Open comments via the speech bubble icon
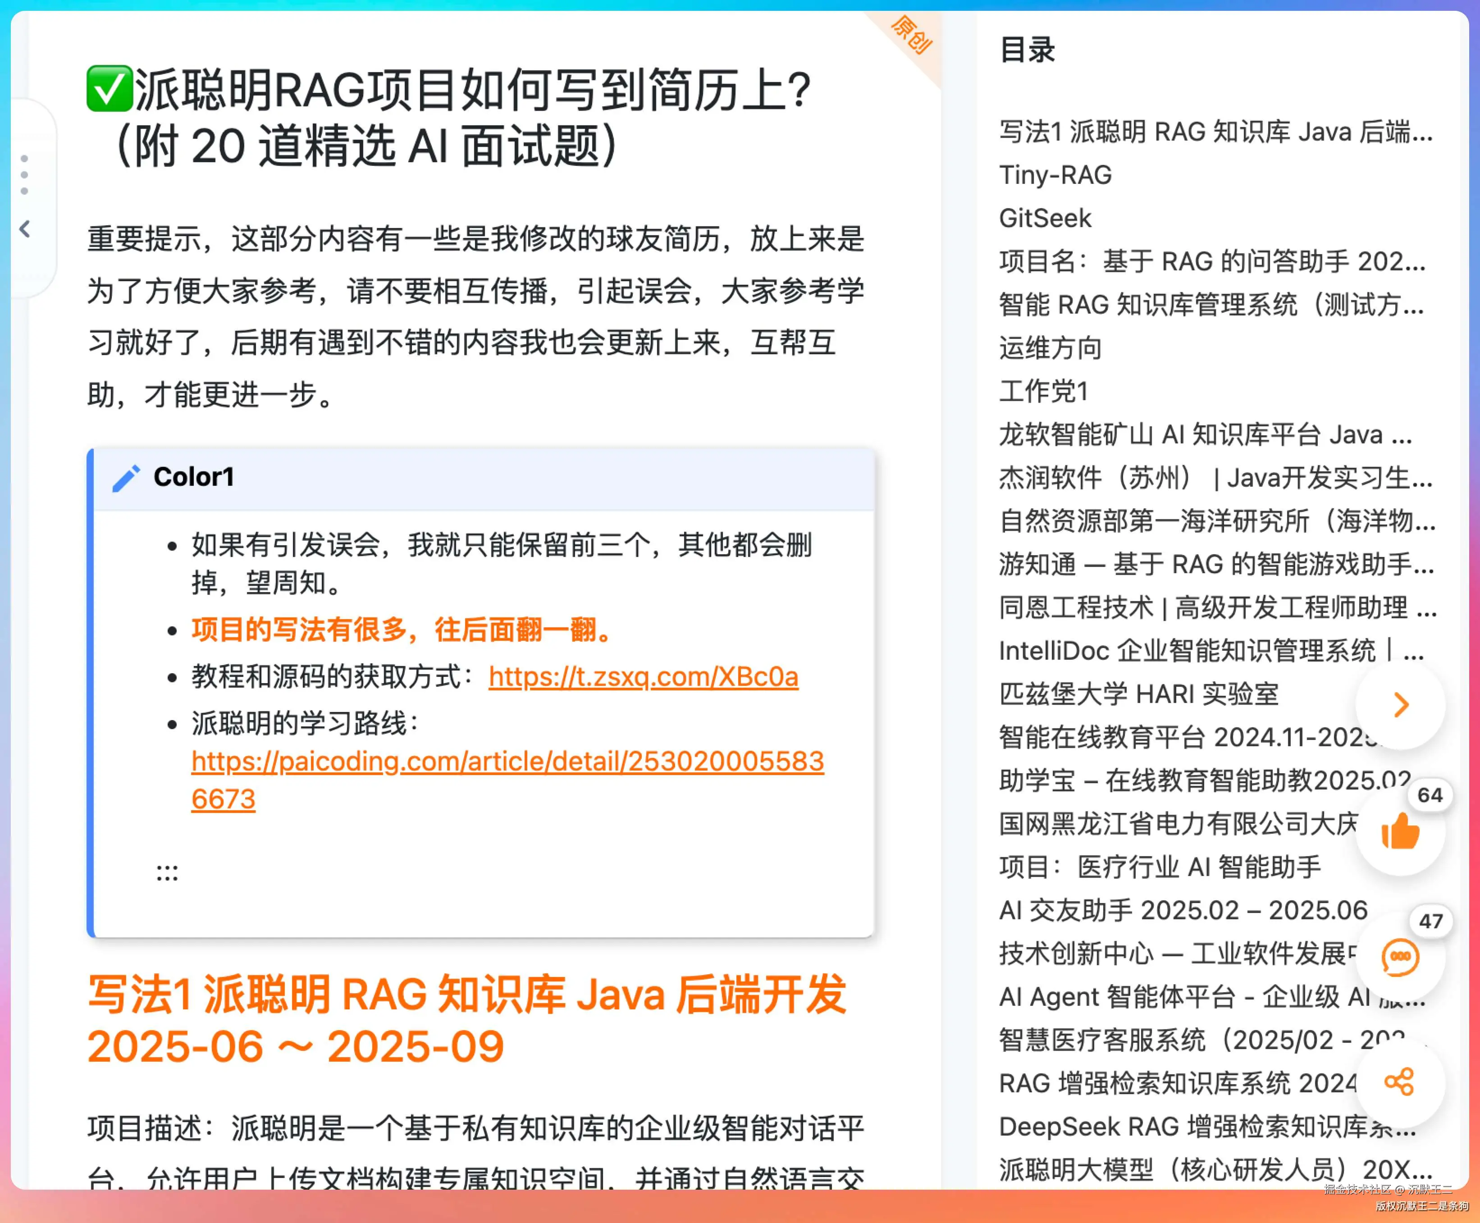 pos(1400,958)
